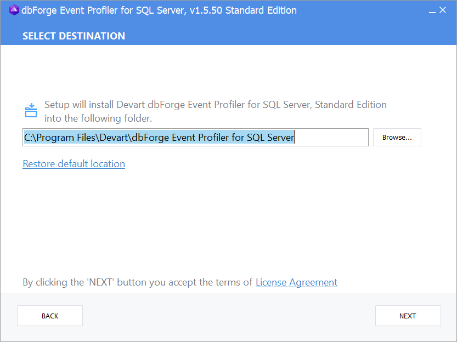457x342 pixels.
Task: Click the blue install-to-folder icon
Action: click(31, 110)
